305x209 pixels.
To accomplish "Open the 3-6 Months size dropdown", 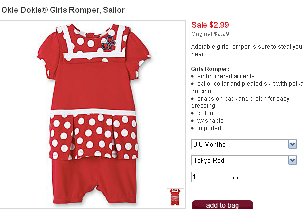I will (244, 144).
